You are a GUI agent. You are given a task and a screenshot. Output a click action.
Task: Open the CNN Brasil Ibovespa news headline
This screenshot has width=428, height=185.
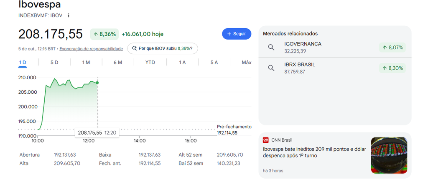coord(314,152)
